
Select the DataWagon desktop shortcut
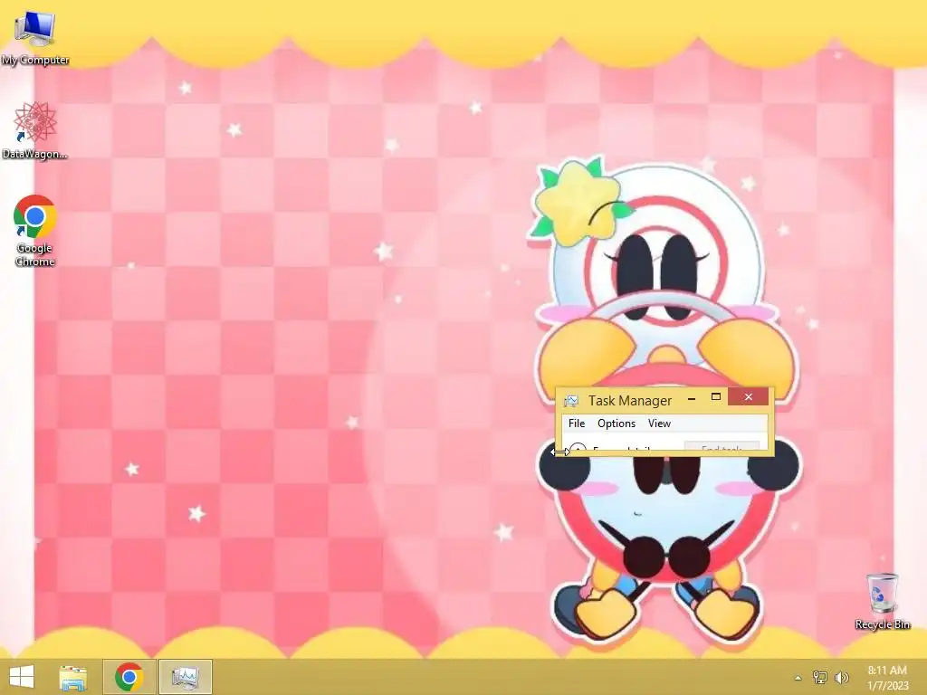click(x=34, y=130)
